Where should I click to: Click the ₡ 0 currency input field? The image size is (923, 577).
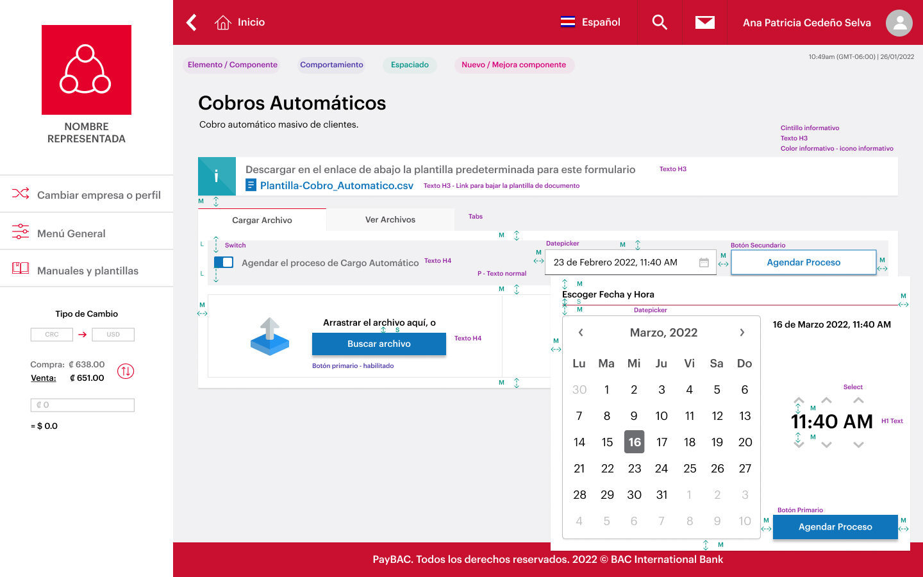point(82,405)
